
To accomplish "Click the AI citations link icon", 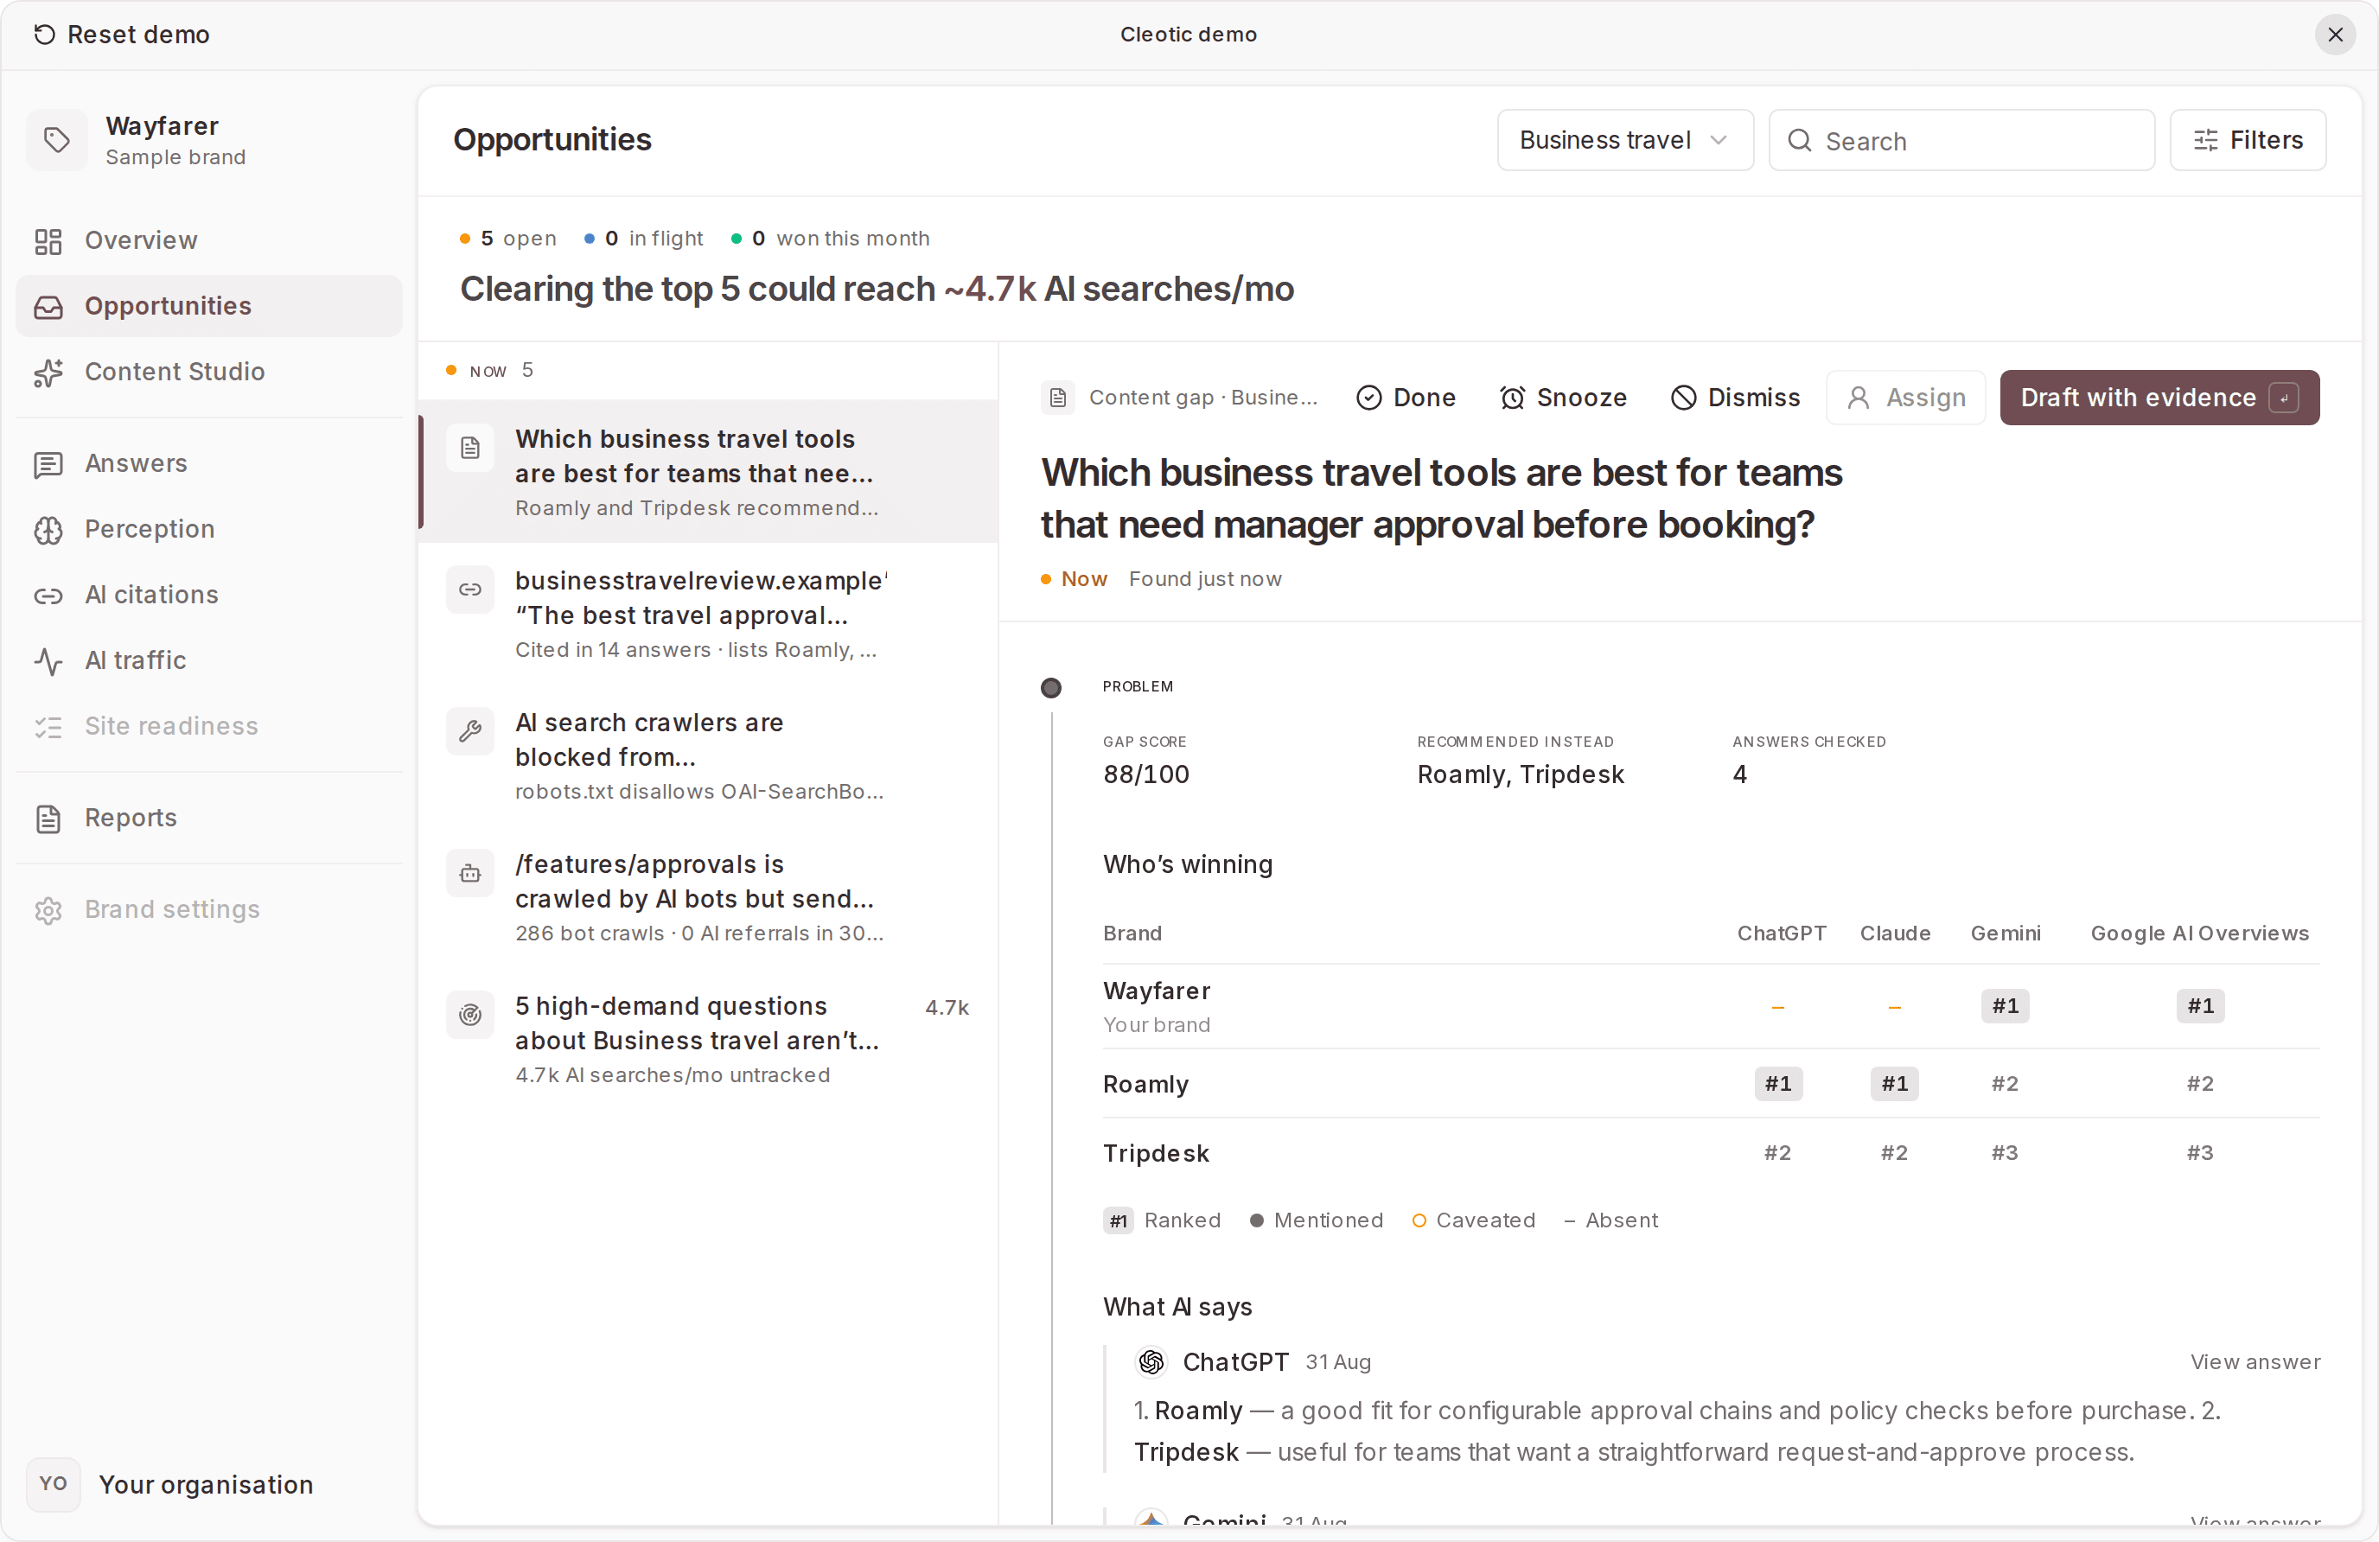I will coord(48,596).
